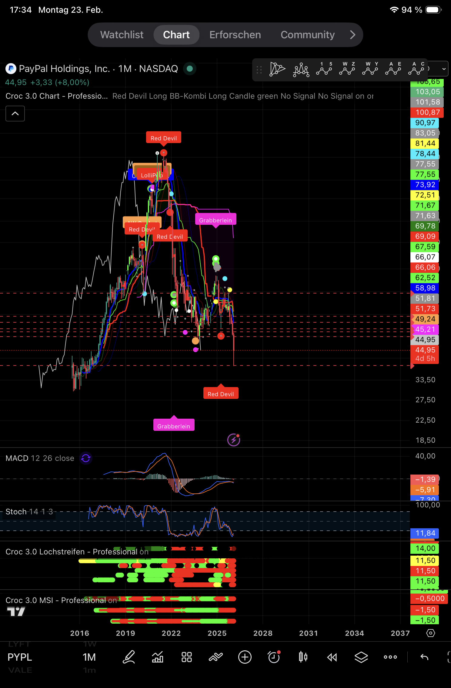Open the drawing pencil tools
451x688 pixels.
click(129, 657)
